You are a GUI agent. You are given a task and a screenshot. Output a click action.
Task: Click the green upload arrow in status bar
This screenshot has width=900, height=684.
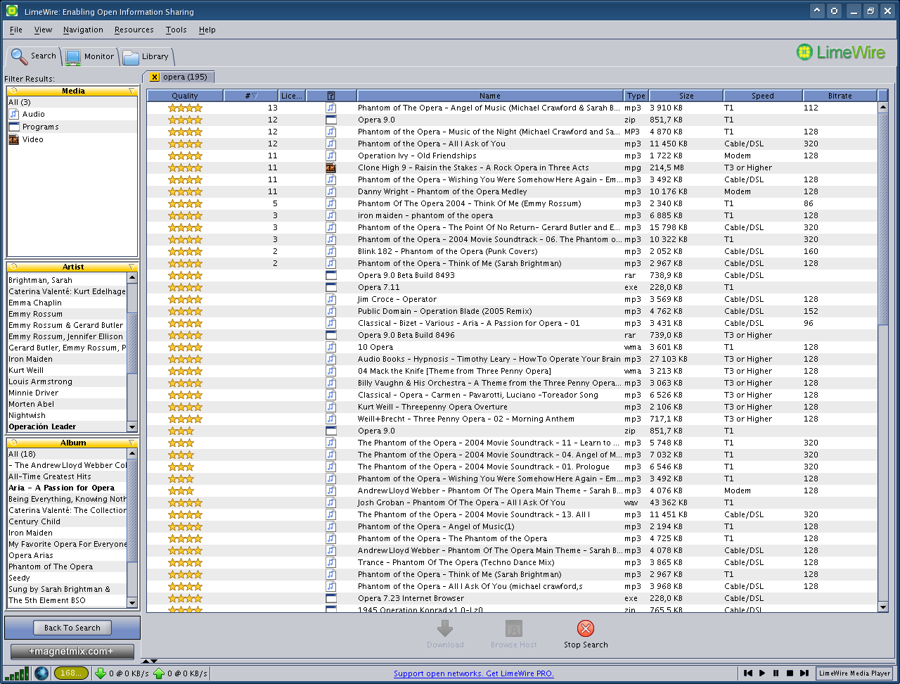click(x=159, y=673)
